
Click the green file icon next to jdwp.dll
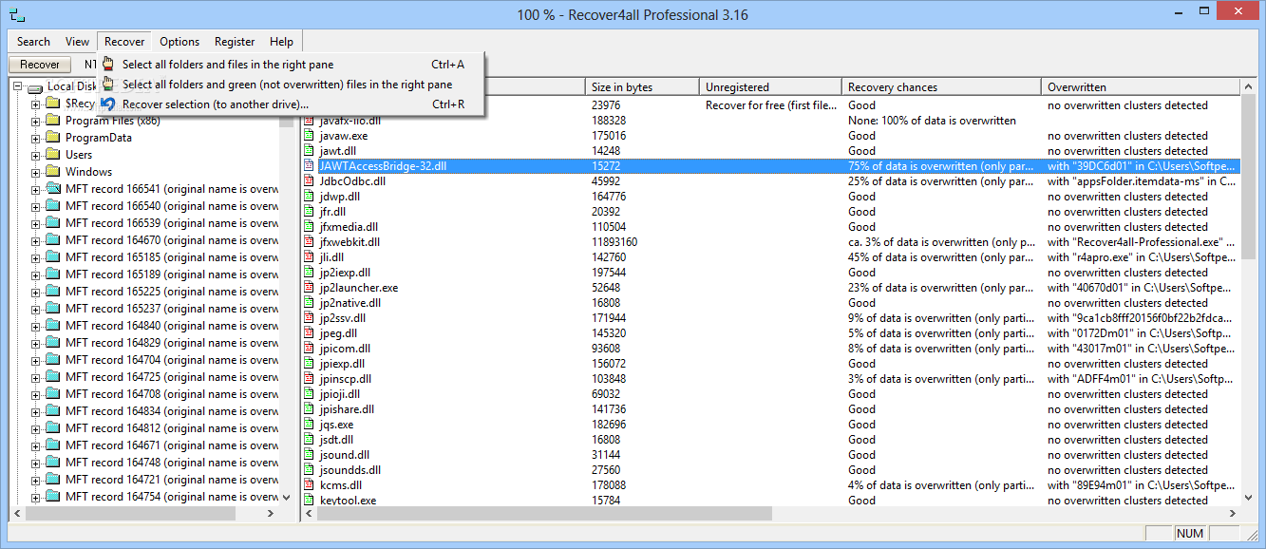click(309, 197)
